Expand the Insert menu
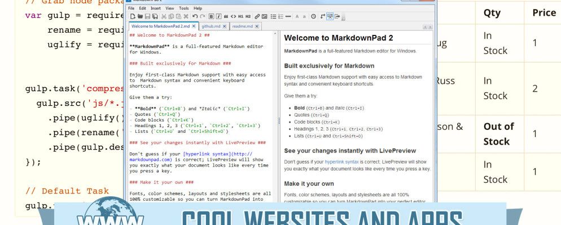The width and height of the screenshot is (561, 225). tap(155, 8)
